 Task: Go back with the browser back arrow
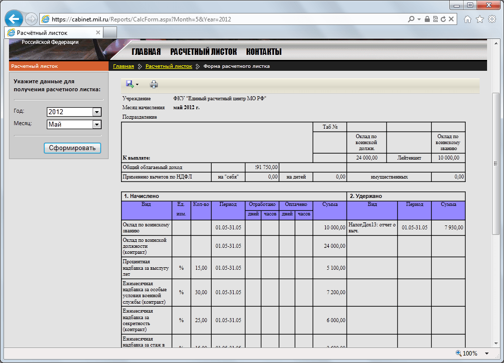click(14, 18)
